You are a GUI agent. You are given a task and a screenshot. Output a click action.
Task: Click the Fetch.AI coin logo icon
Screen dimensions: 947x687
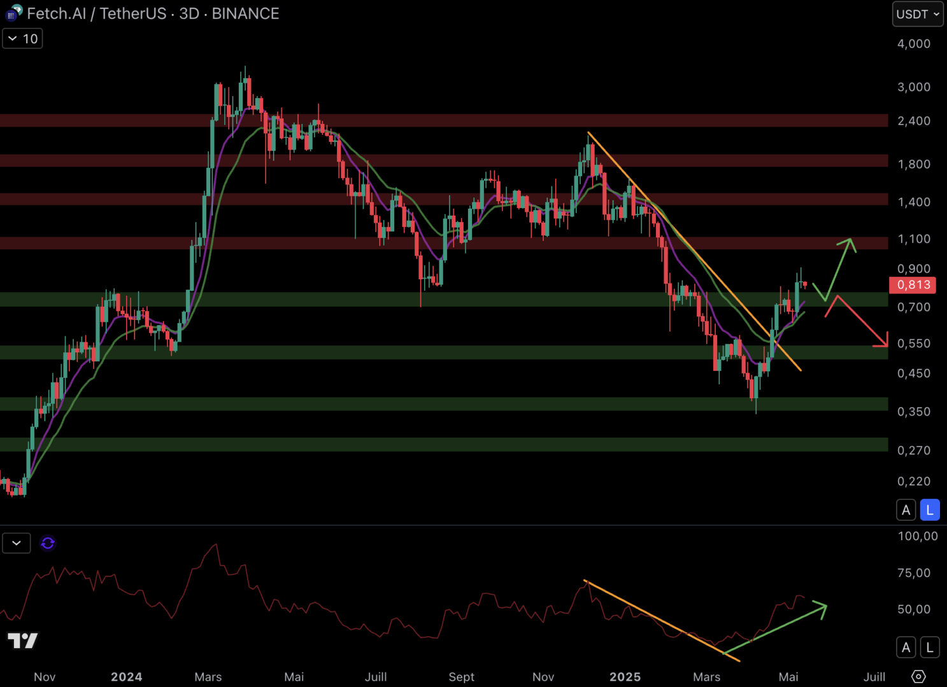click(x=13, y=12)
